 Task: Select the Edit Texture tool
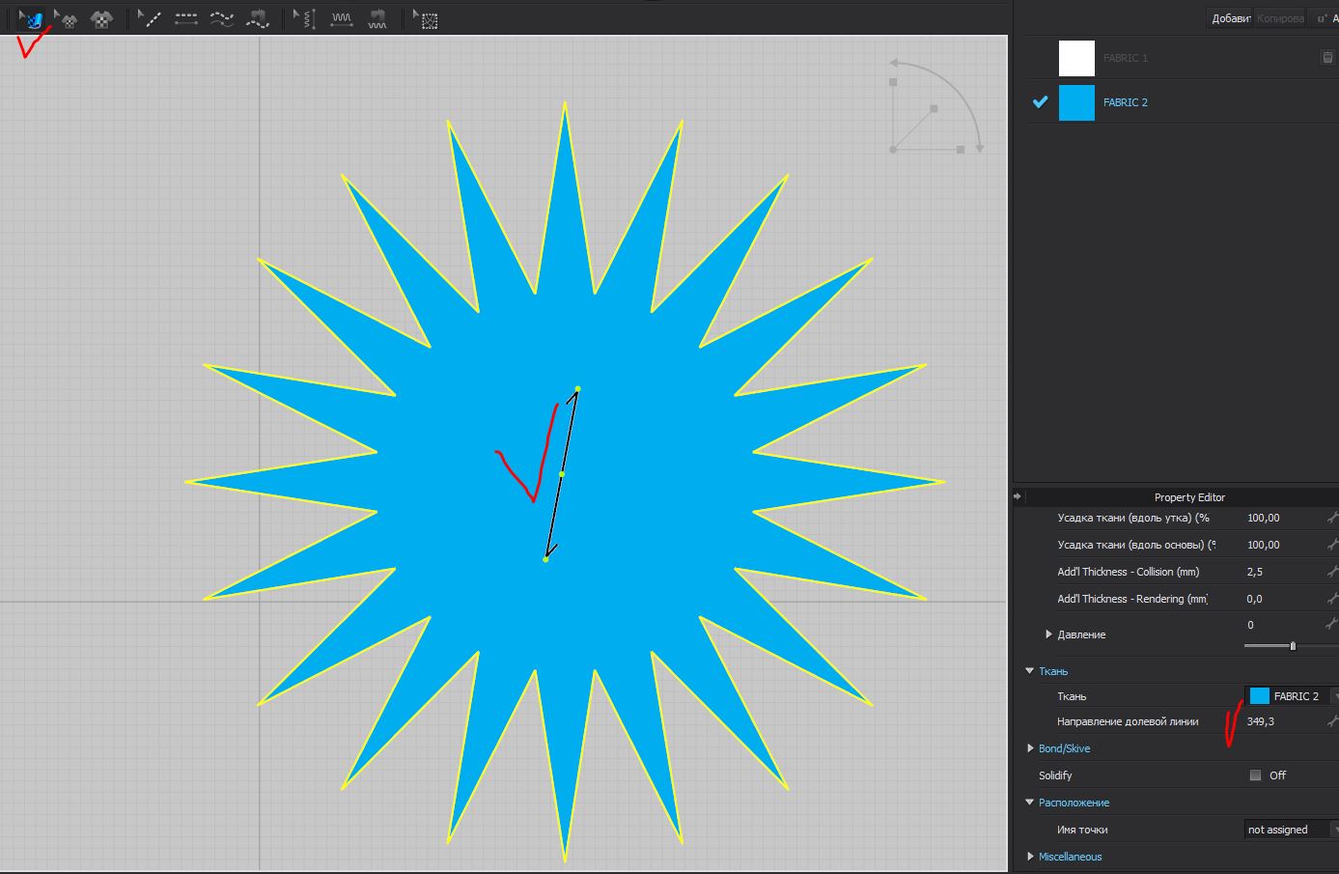[x=32, y=18]
